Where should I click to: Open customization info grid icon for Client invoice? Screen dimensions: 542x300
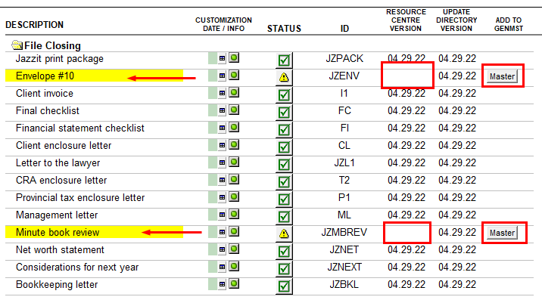coord(222,93)
